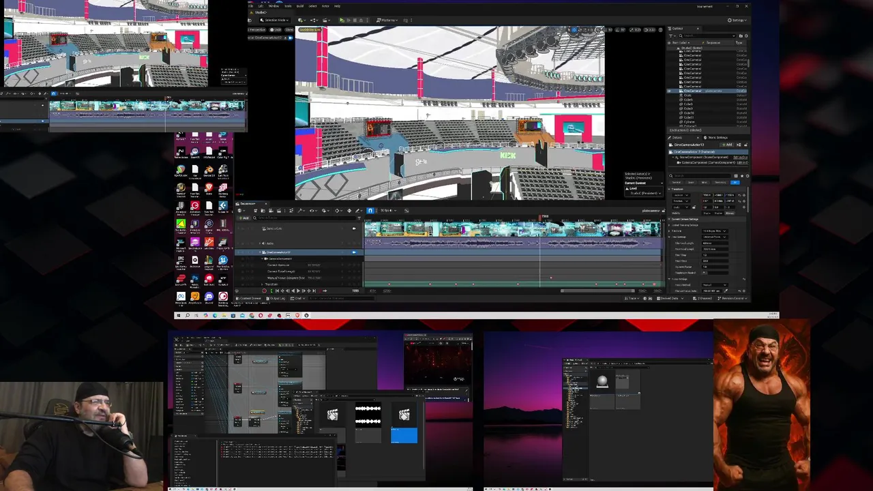The width and height of the screenshot is (873, 491).
Task: Click the green Play button in Unreal toolbar
Action: pyautogui.click(x=342, y=20)
